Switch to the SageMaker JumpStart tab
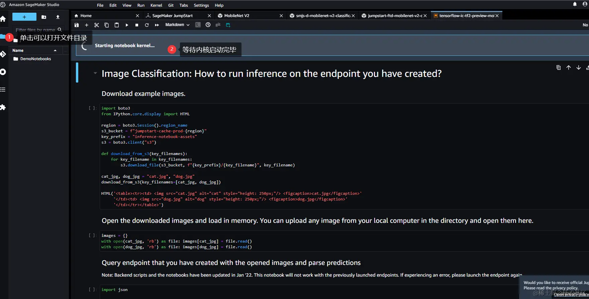The height and width of the screenshot is (299, 589). point(172,16)
